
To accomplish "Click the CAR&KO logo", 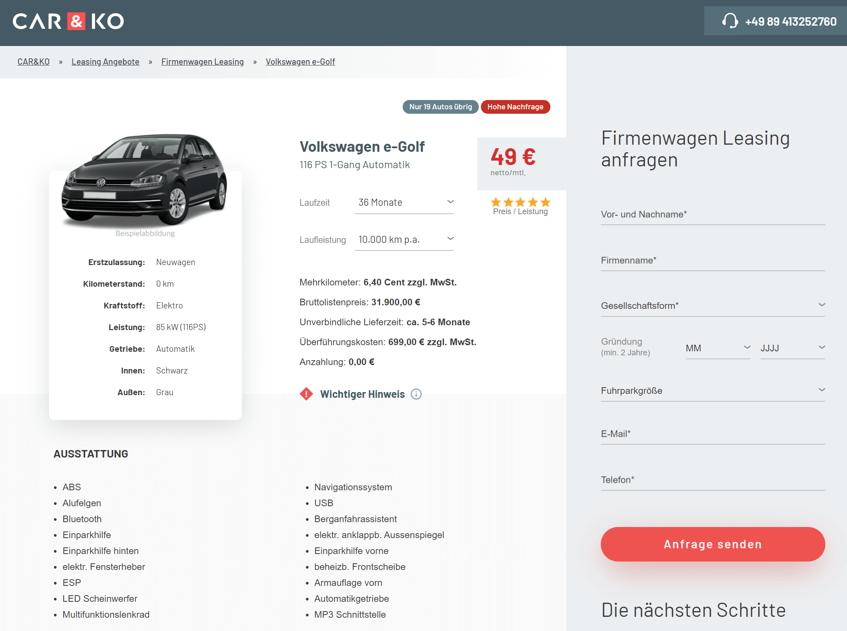I will [x=68, y=21].
